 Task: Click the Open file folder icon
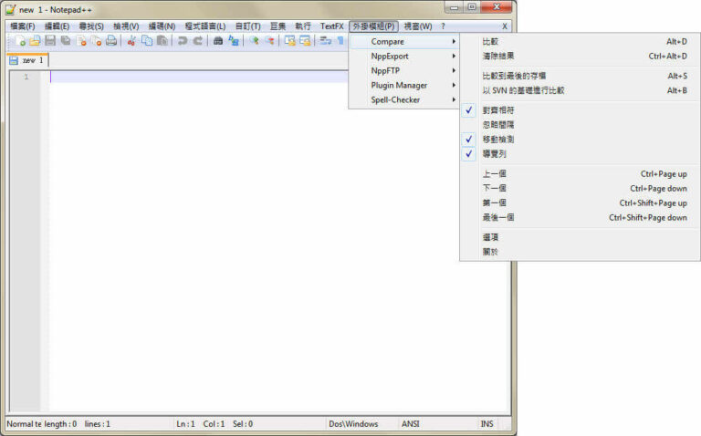click(x=35, y=41)
